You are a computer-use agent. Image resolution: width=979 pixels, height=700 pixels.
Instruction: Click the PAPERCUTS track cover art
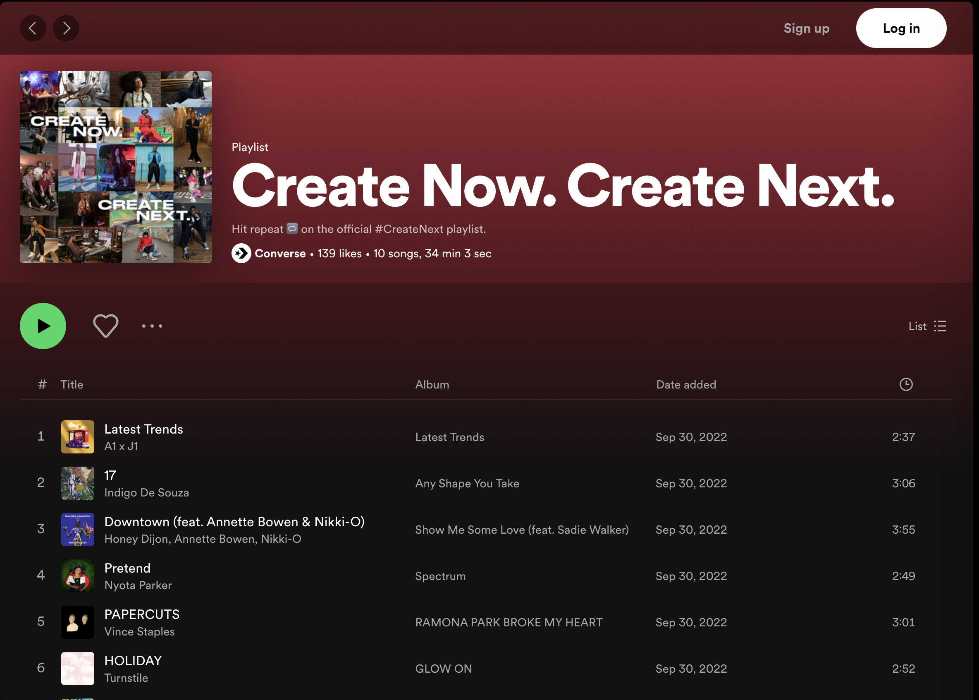click(78, 622)
